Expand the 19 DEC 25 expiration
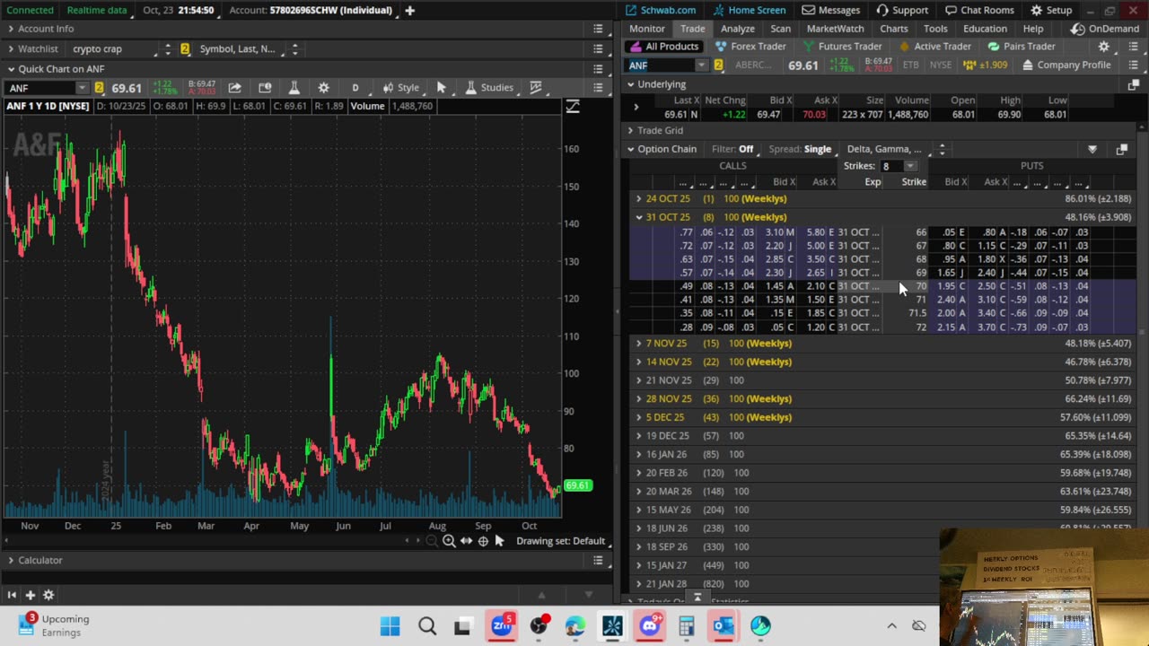Viewport: 1149px width, 646px height. [x=639, y=436]
